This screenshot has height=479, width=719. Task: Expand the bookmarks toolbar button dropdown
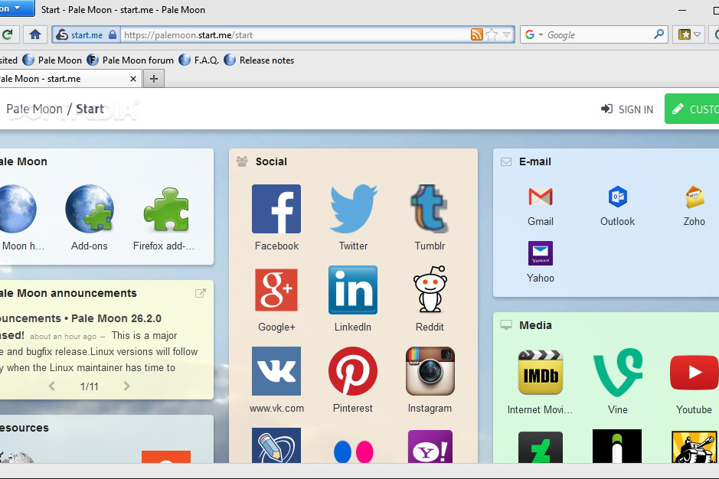pyautogui.click(x=697, y=35)
